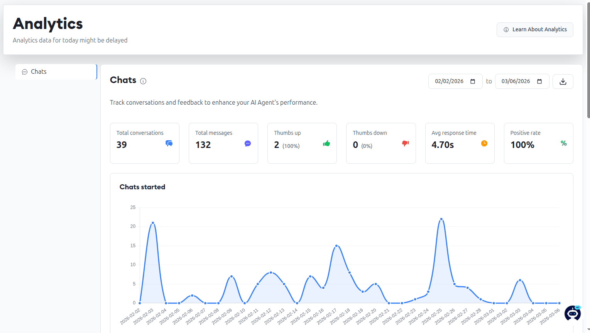The image size is (590, 333).
Task: Click the info icon beside Chats heading
Action: click(143, 81)
